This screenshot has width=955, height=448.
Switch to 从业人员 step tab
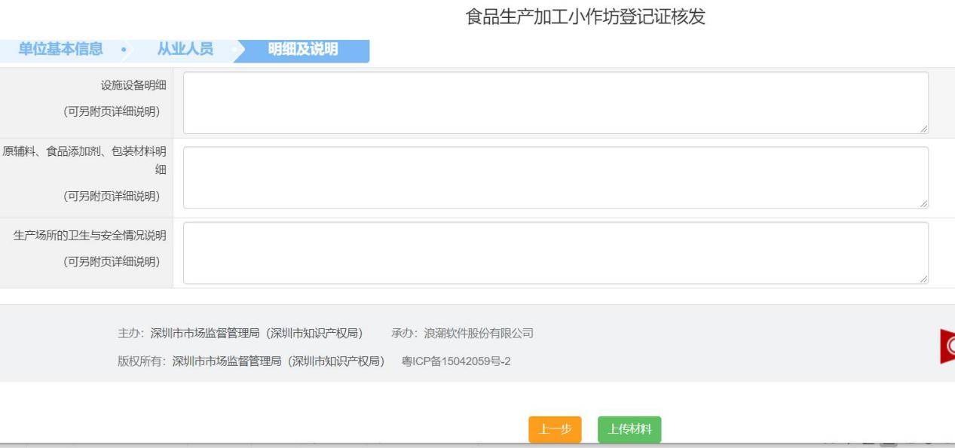pyautogui.click(x=185, y=50)
